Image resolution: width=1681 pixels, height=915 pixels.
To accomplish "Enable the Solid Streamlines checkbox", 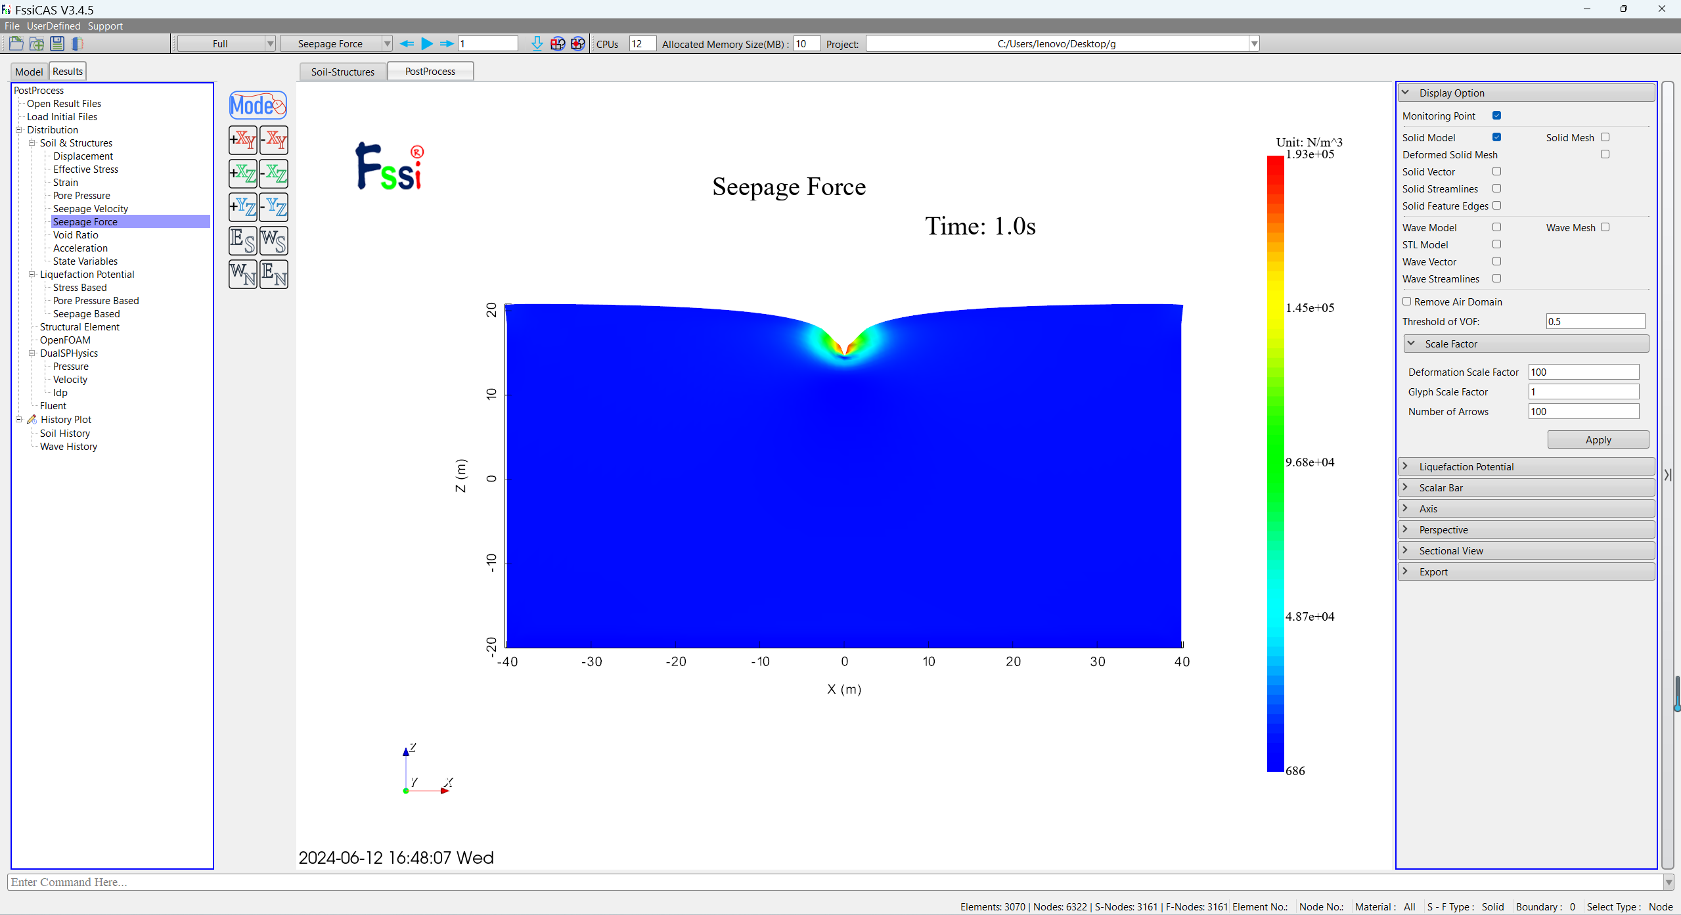I will 1496,189.
